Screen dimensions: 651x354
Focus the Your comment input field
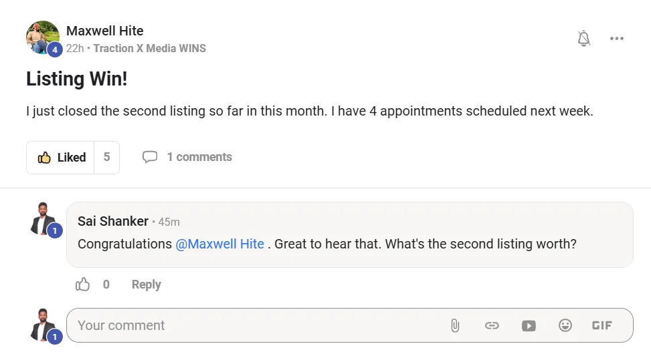point(258,325)
